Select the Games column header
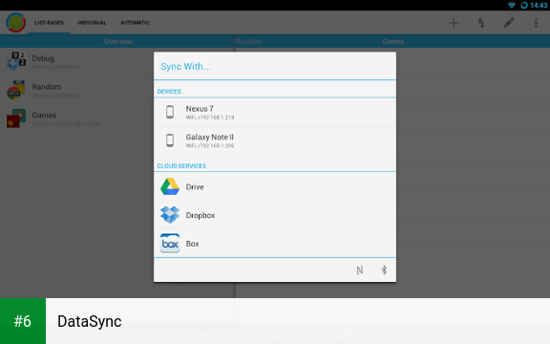 (x=392, y=41)
